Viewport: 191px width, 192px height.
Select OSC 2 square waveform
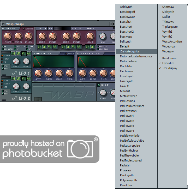69,47
